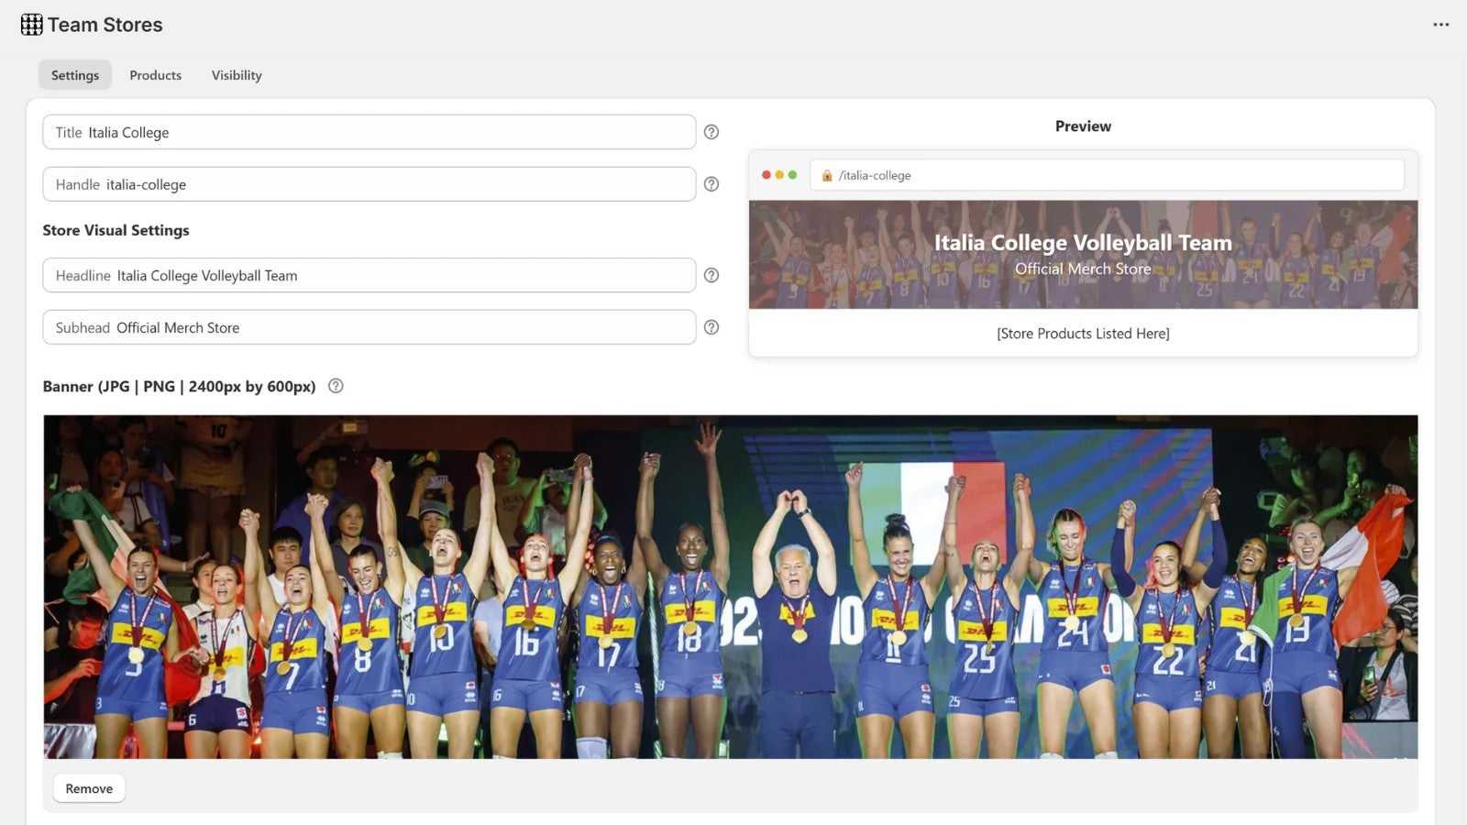
Task: Show help for the Headline field
Action: (711, 275)
